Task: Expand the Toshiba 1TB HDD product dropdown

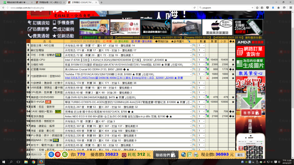Action: pos(128,74)
